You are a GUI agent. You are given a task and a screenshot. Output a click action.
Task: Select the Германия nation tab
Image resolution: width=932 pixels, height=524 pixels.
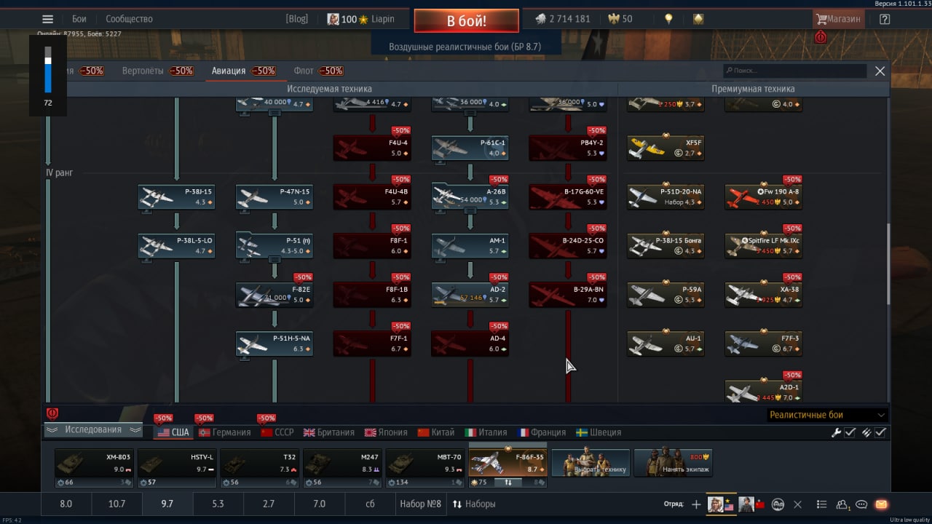[225, 432]
